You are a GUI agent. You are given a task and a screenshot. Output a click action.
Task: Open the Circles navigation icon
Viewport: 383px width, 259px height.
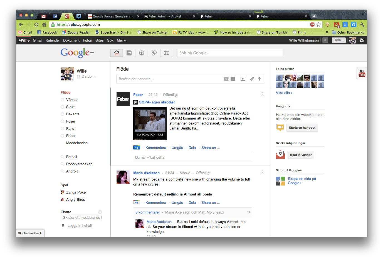(154, 53)
